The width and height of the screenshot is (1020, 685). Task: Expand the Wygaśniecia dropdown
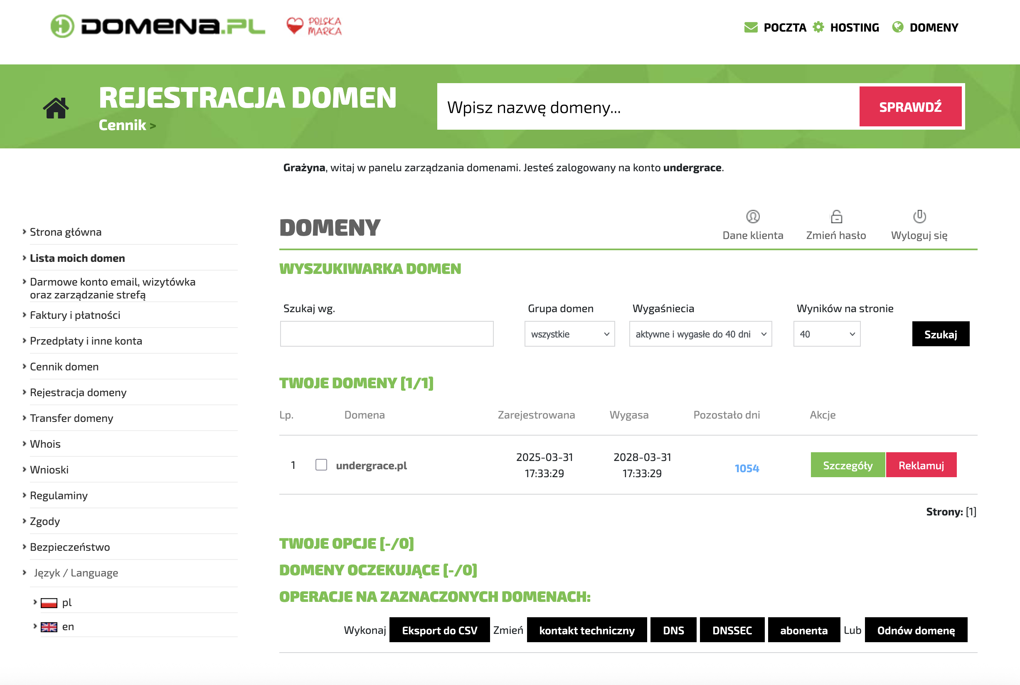[700, 334]
